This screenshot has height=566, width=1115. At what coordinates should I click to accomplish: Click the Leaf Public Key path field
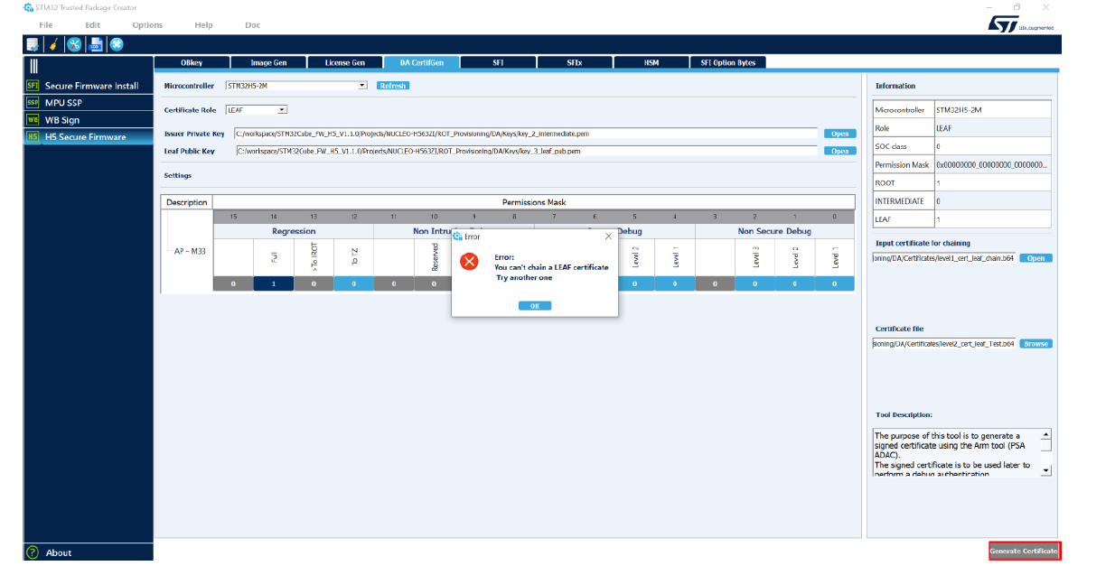point(526,151)
